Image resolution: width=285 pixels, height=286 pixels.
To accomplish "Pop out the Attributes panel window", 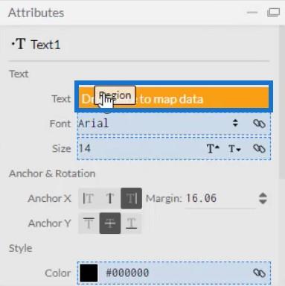I will [x=273, y=13].
